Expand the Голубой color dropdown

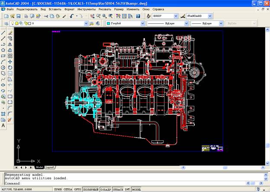click(x=143, y=23)
